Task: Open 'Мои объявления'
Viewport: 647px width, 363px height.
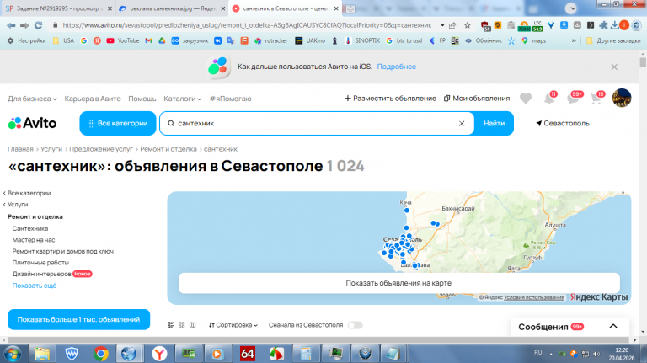Action: [x=477, y=99]
